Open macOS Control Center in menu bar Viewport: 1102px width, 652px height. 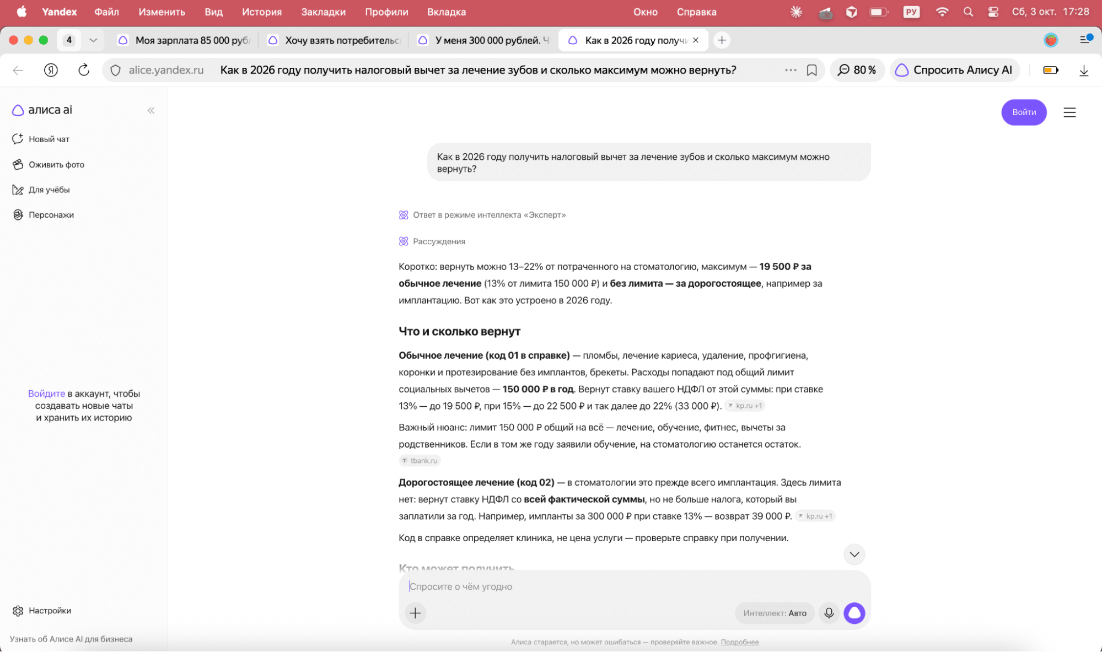(x=993, y=12)
